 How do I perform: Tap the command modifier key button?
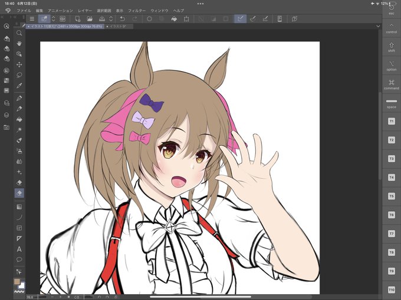[x=392, y=85]
